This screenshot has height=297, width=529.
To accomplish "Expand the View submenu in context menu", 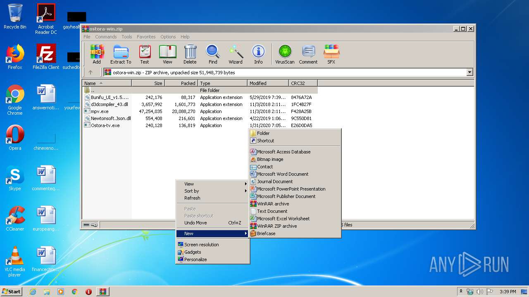I will click(212, 184).
